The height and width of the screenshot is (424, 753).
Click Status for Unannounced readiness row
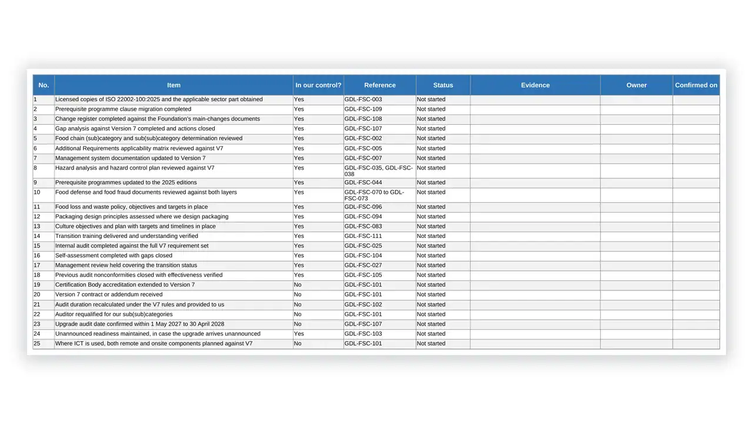click(443, 334)
